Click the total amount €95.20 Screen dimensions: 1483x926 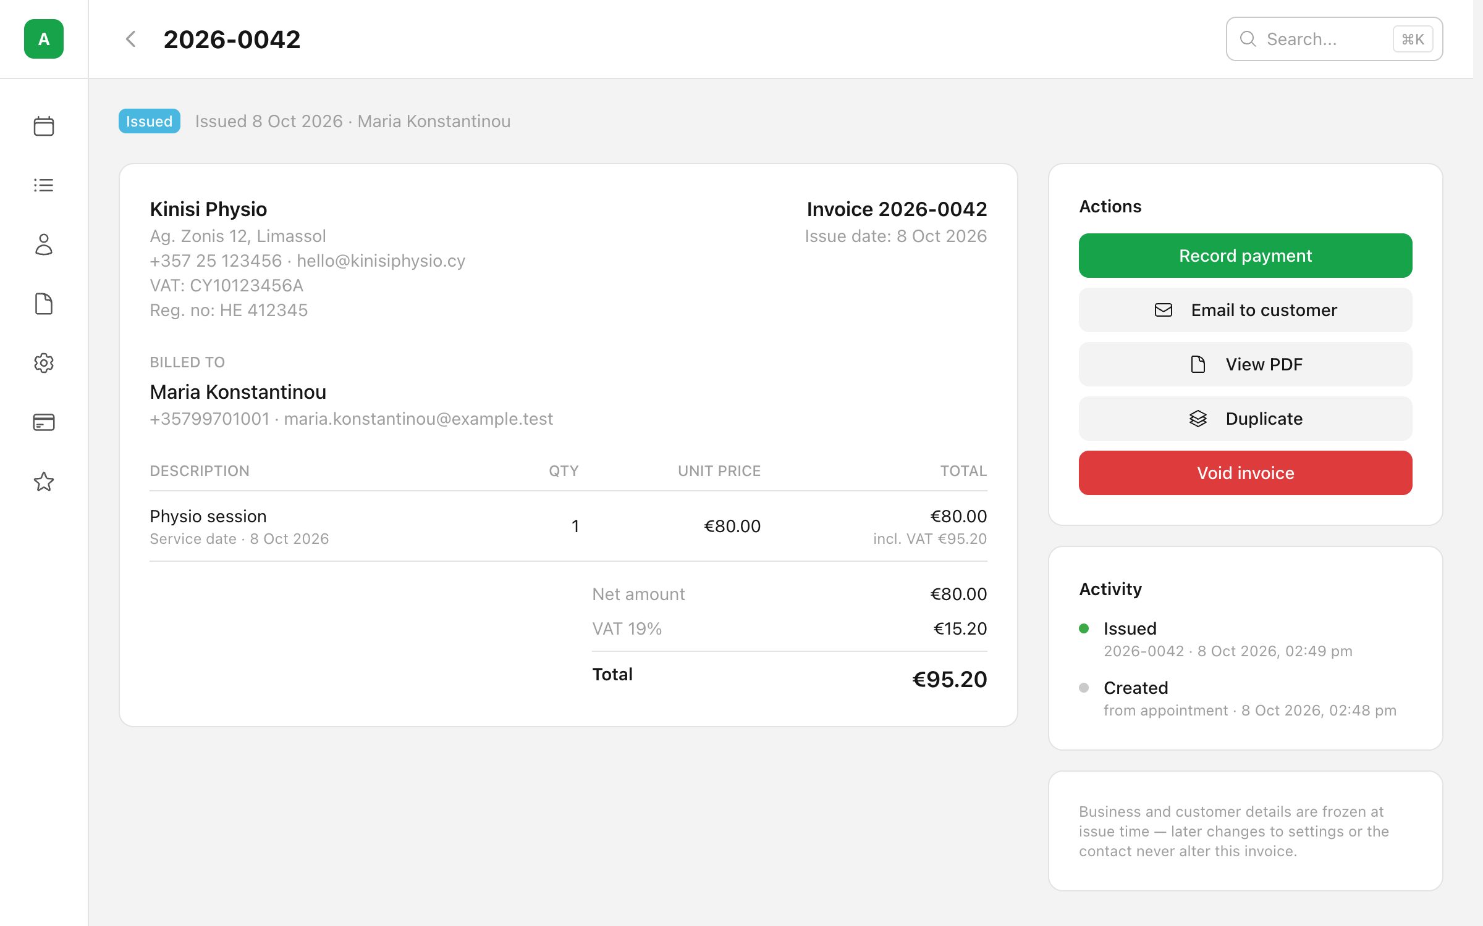point(950,679)
